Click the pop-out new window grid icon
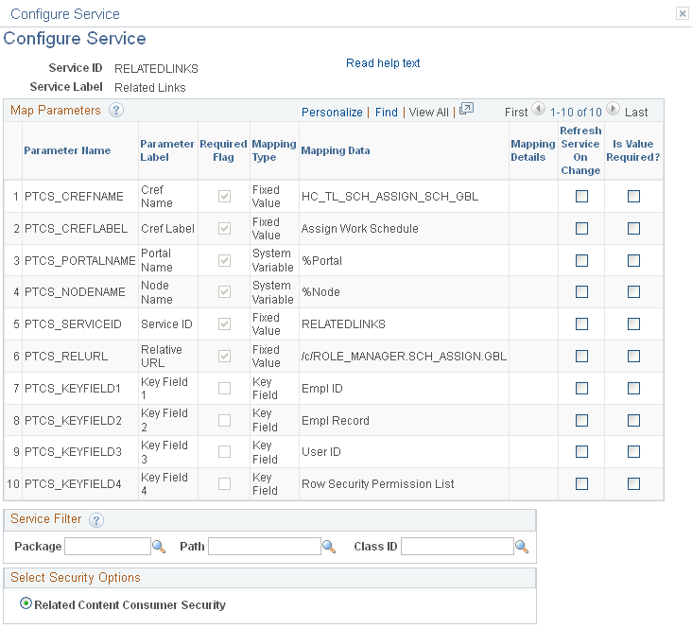The image size is (692, 629). tap(466, 109)
